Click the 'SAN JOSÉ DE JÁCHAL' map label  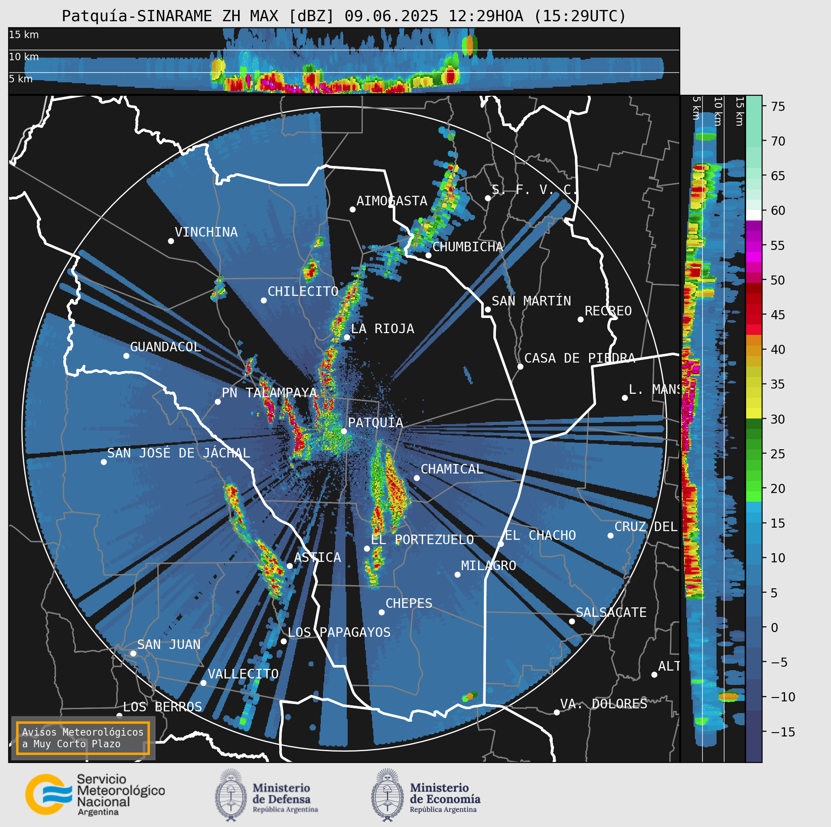(x=179, y=453)
